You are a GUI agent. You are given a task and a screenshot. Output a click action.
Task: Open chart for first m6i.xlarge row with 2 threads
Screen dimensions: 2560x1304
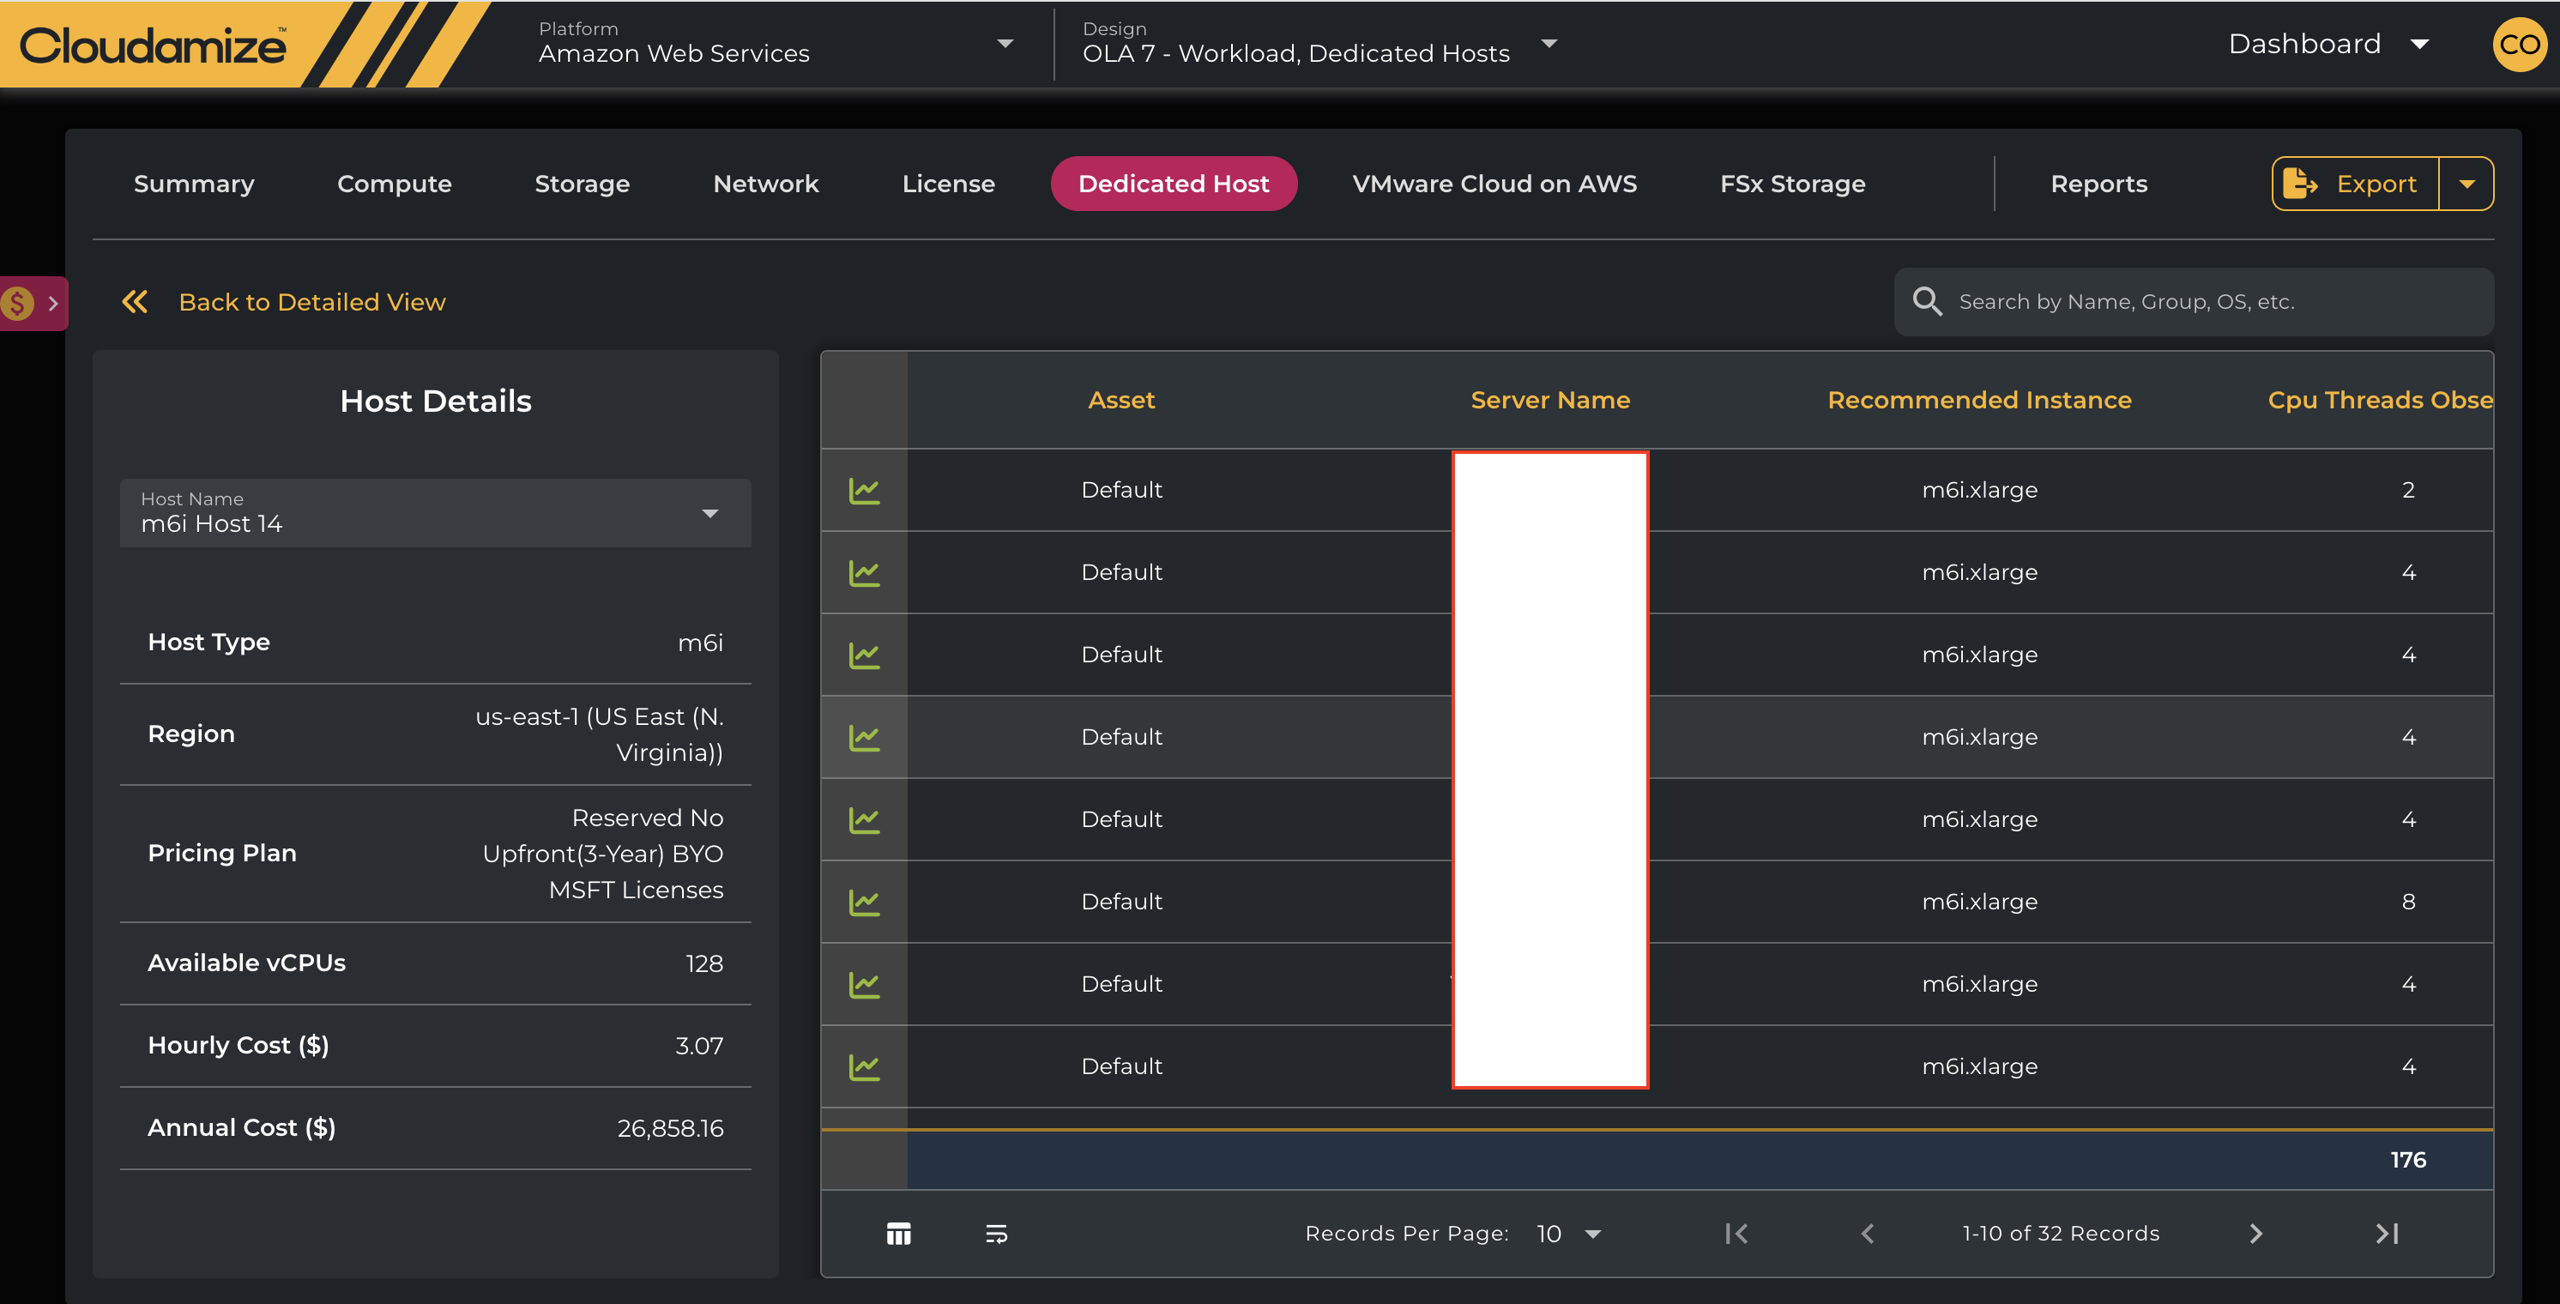(x=864, y=490)
